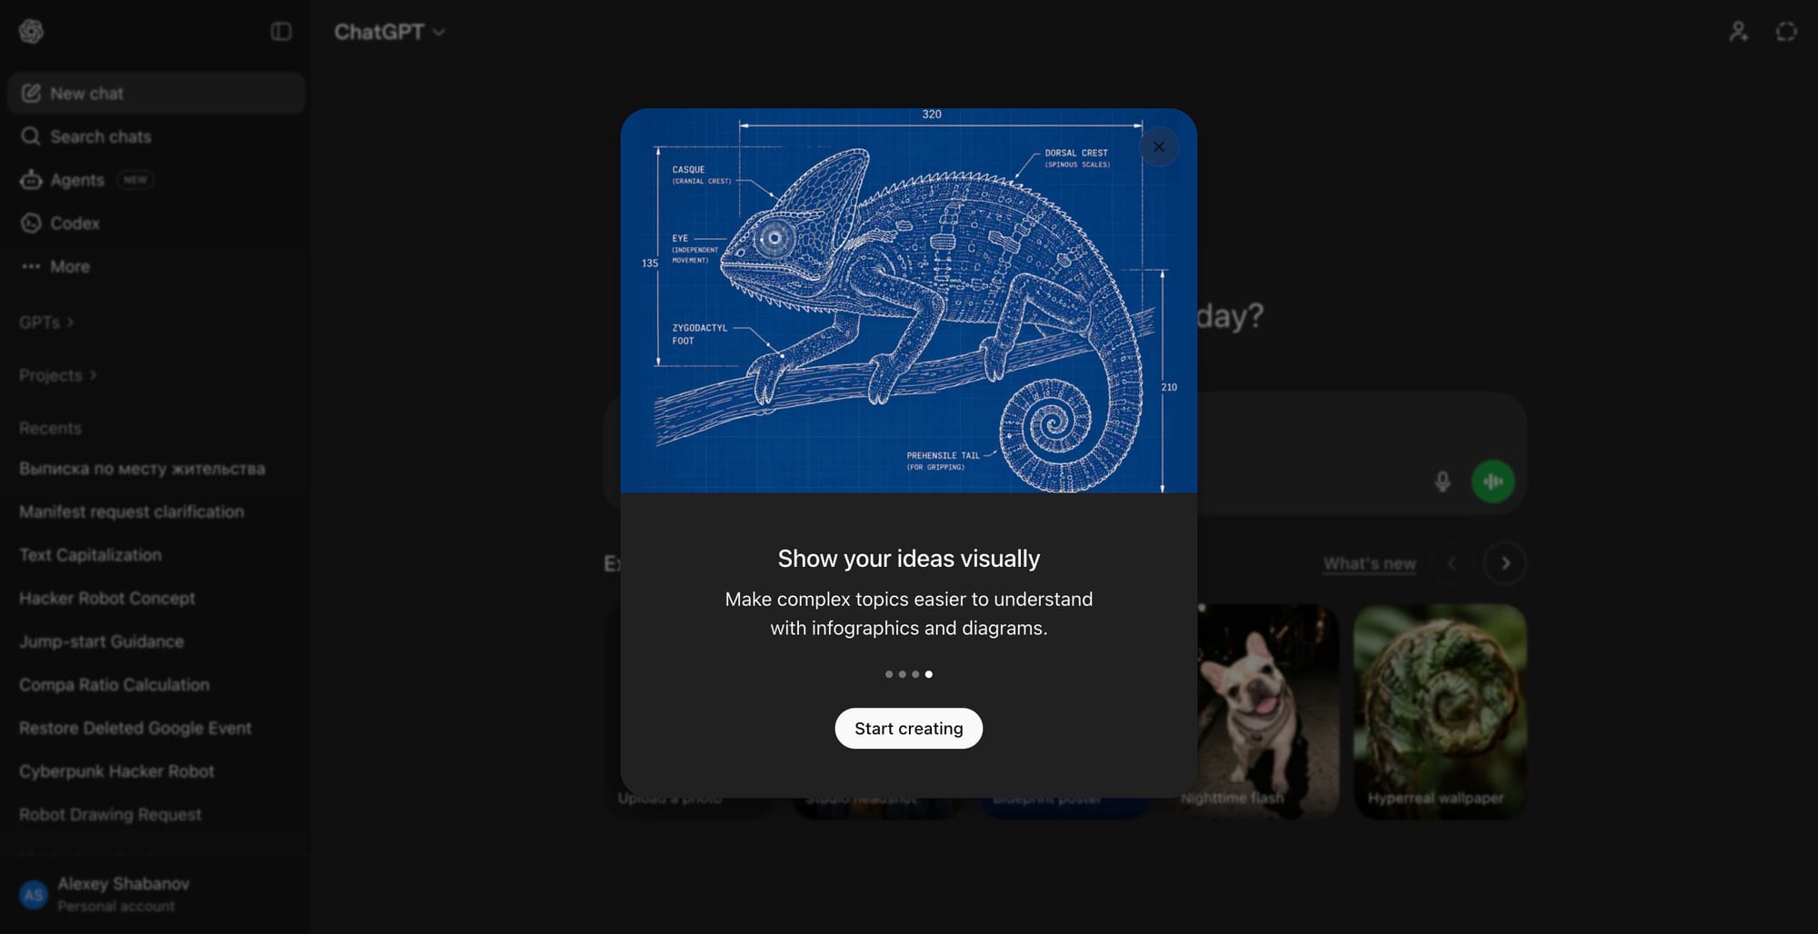
Task: Open chat 'Restore Deleted Google Event'
Action: (155, 728)
